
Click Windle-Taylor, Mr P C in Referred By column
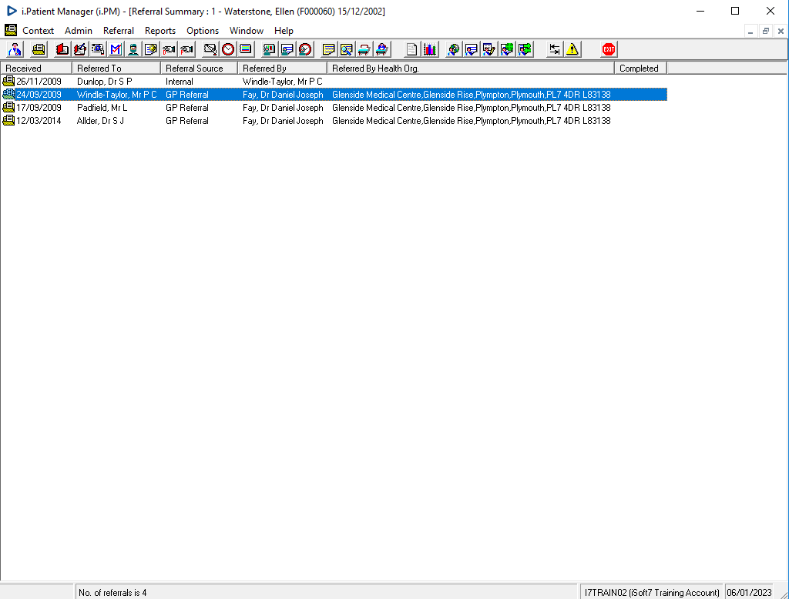(x=282, y=82)
